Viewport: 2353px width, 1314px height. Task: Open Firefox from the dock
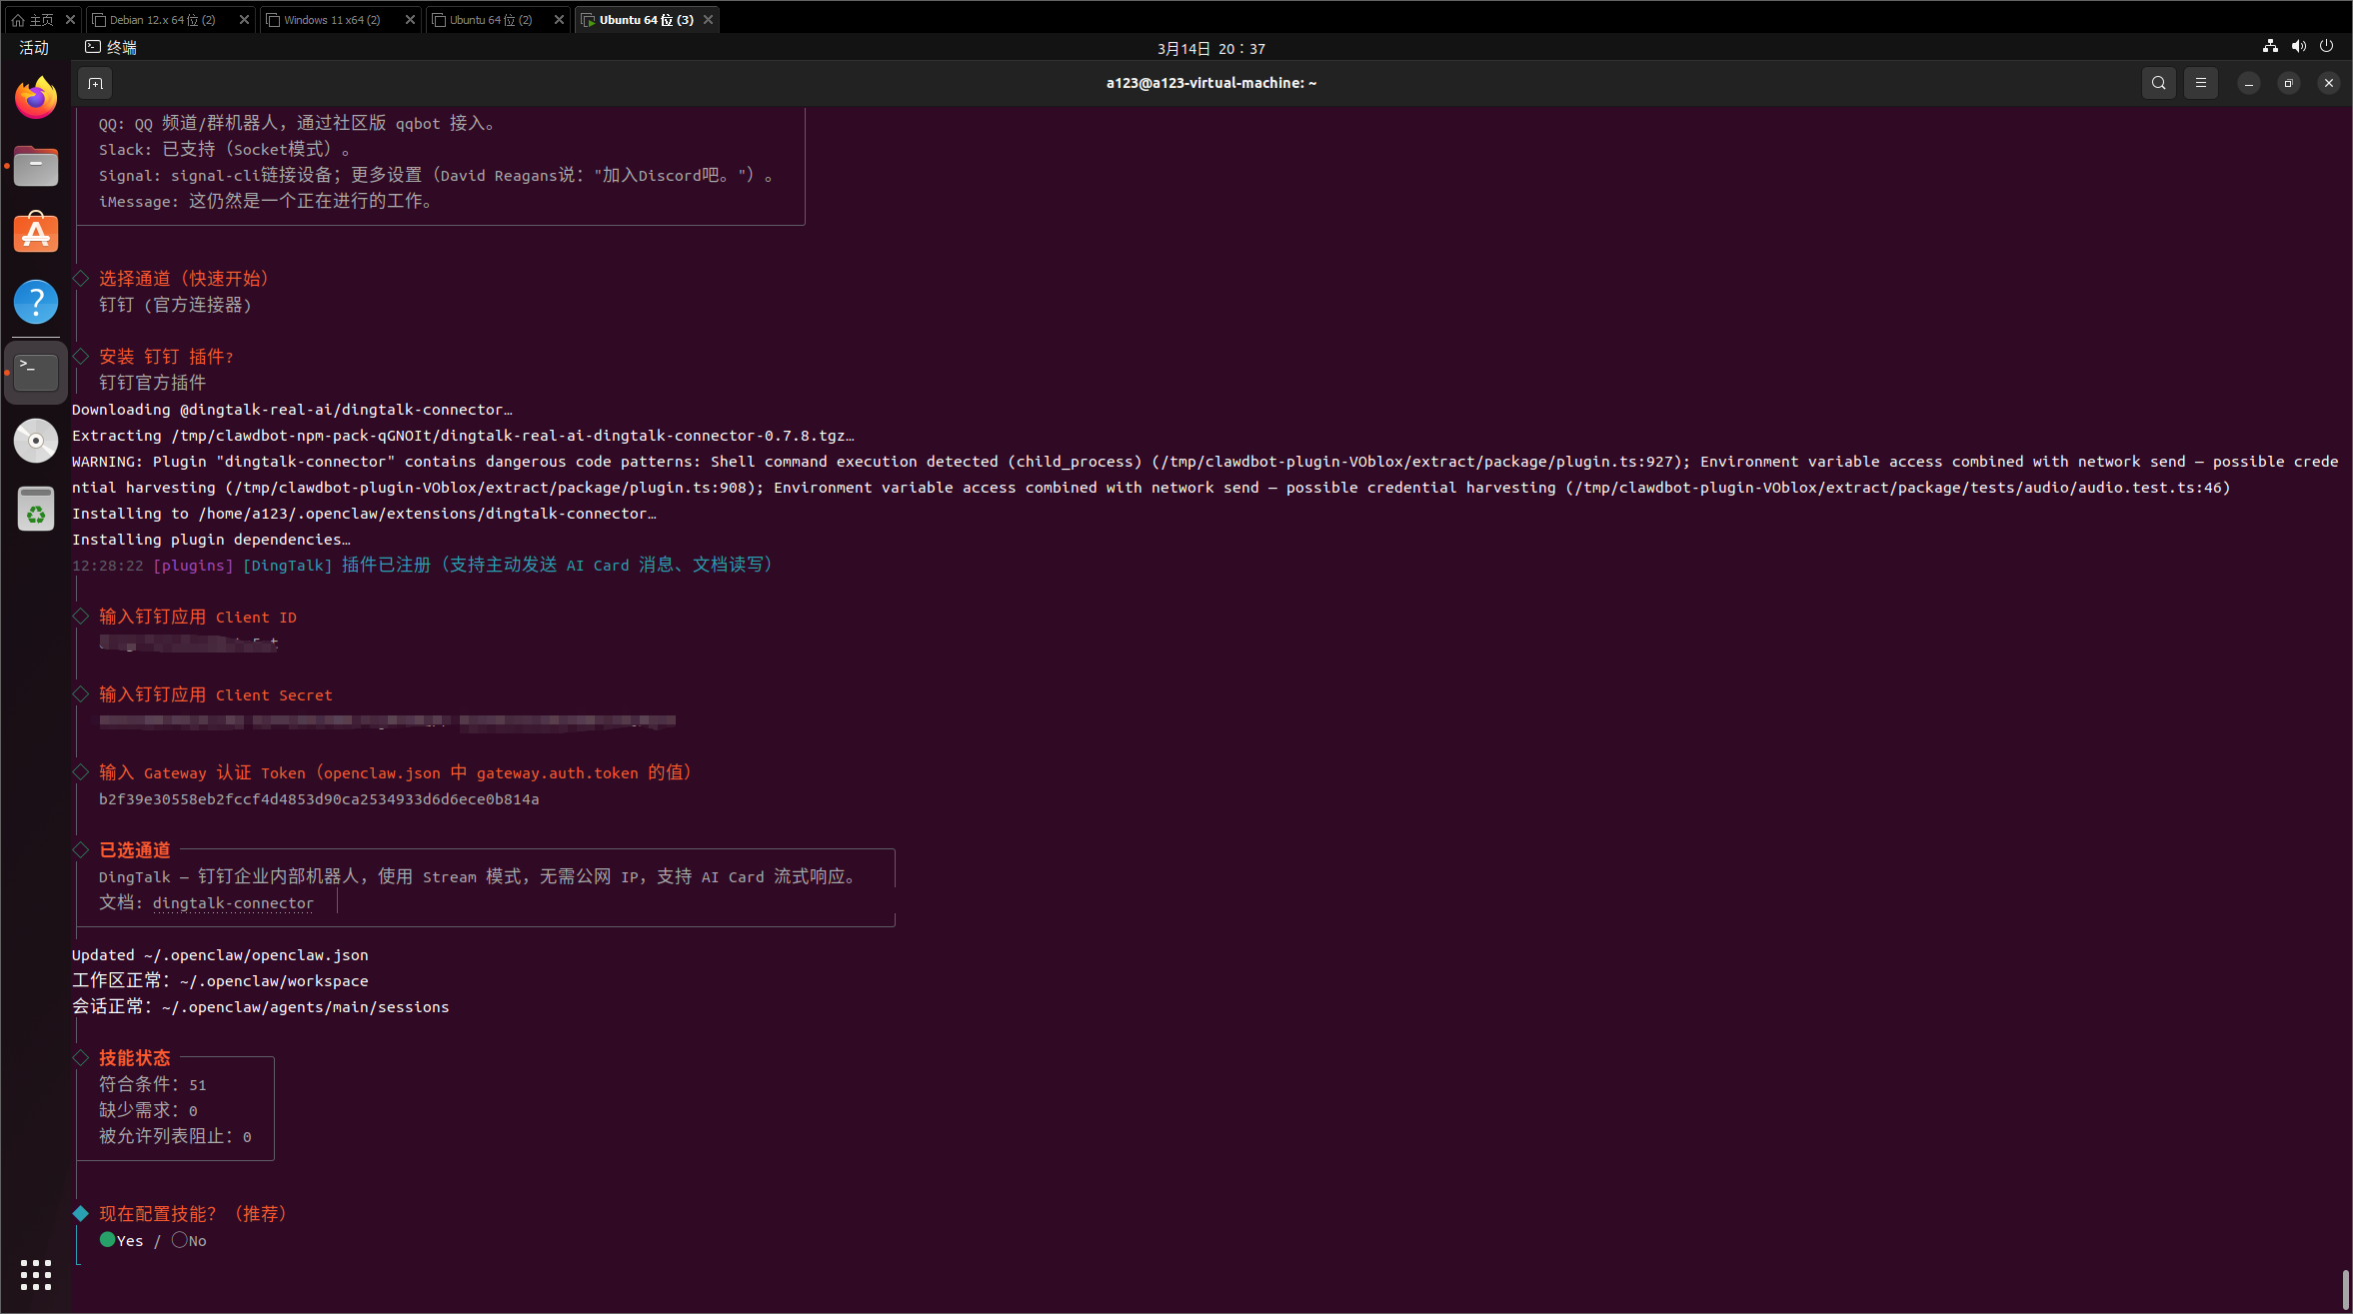pyautogui.click(x=36, y=98)
